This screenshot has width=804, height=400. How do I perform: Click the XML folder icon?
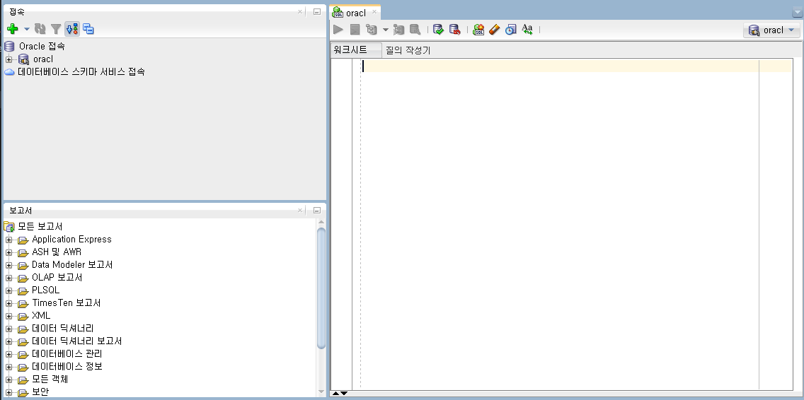pyautogui.click(x=23, y=317)
